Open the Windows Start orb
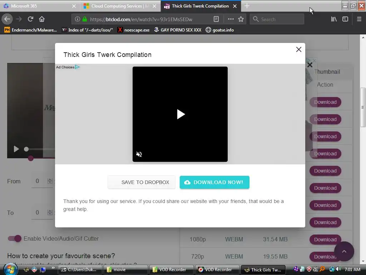Viewport: 366px width, 275px height. pos(10,269)
